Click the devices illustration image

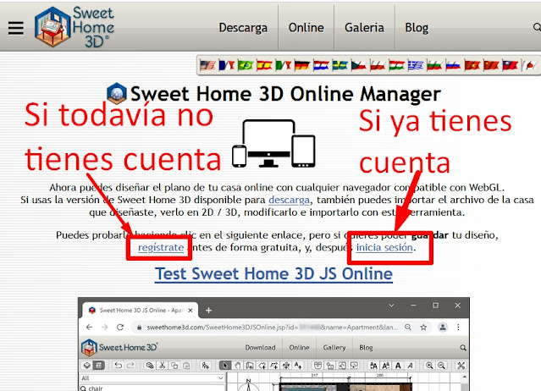click(x=273, y=143)
